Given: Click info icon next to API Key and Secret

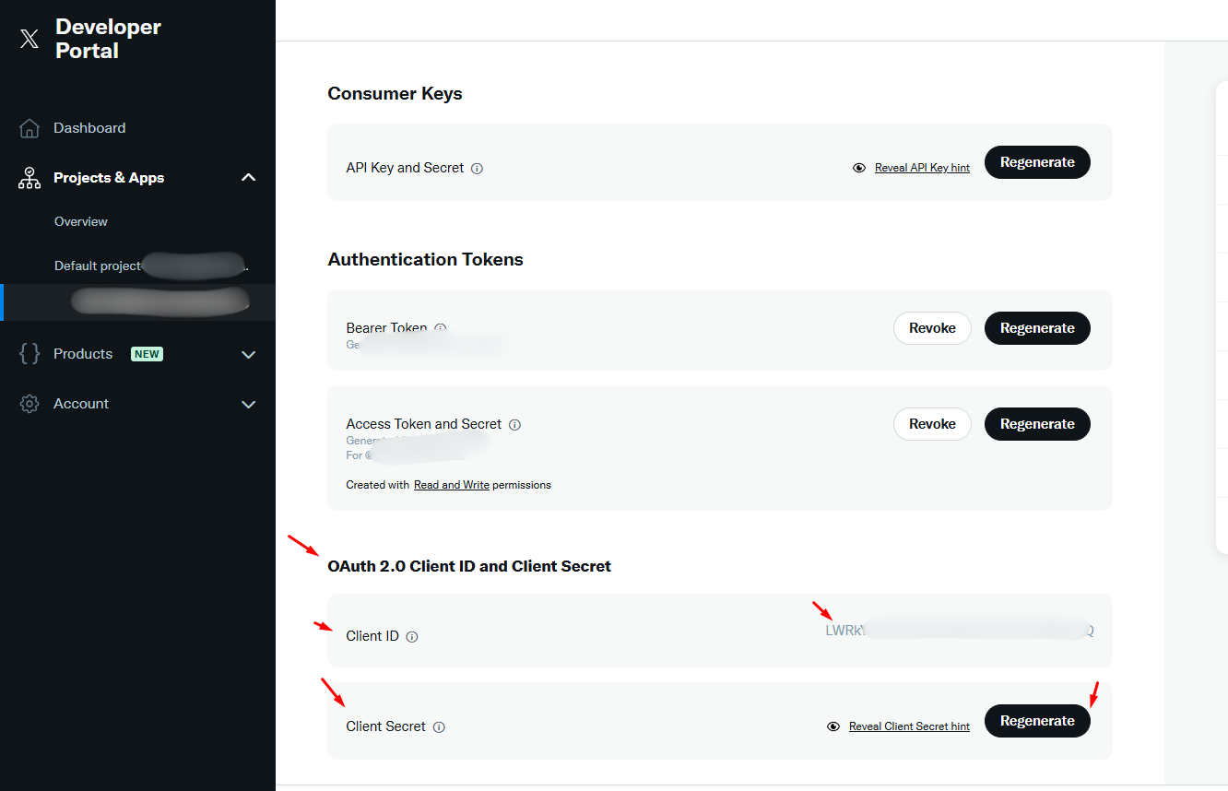Looking at the screenshot, I should point(477,169).
